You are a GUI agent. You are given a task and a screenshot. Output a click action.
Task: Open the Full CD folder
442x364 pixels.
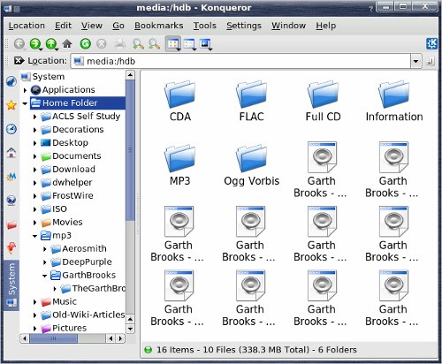coord(323,101)
